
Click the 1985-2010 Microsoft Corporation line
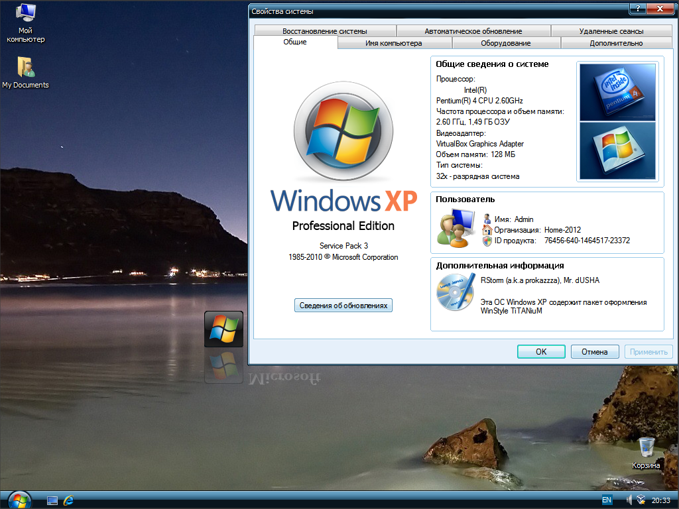click(343, 257)
